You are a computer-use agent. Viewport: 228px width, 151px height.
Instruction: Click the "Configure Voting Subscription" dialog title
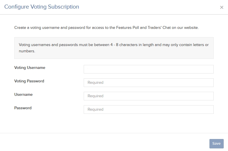[42, 7]
